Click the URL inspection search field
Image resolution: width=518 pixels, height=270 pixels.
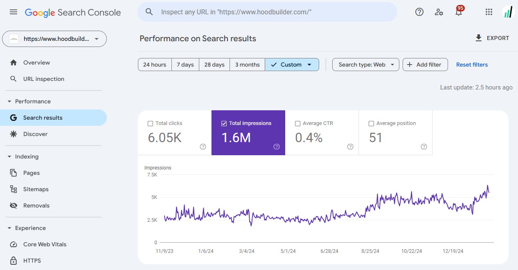[267, 12]
